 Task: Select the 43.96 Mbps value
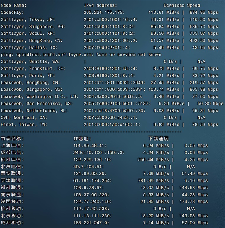[x=205, y=48]
